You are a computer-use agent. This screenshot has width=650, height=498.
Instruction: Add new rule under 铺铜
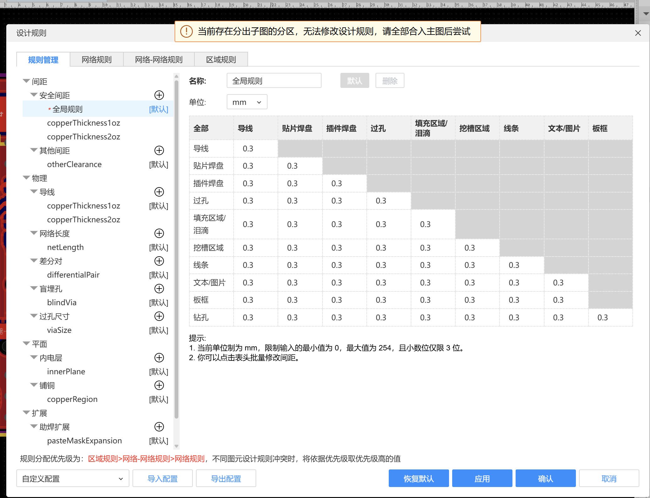click(159, 385)
